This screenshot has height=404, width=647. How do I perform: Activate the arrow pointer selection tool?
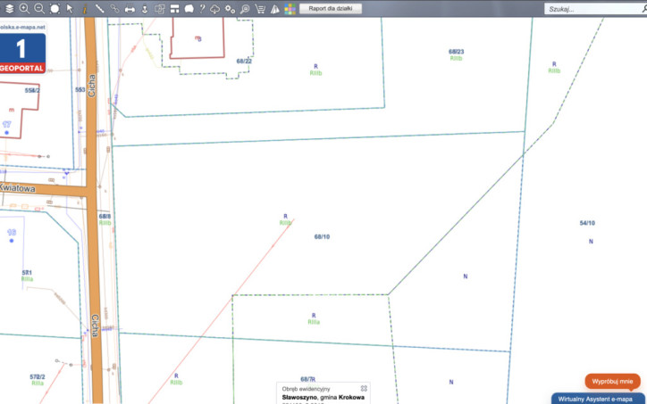(x=70, y=9)
